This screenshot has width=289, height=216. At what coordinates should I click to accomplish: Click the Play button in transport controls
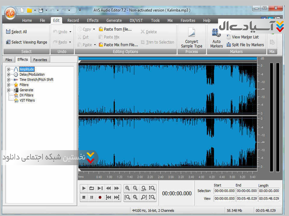point(84,188)
